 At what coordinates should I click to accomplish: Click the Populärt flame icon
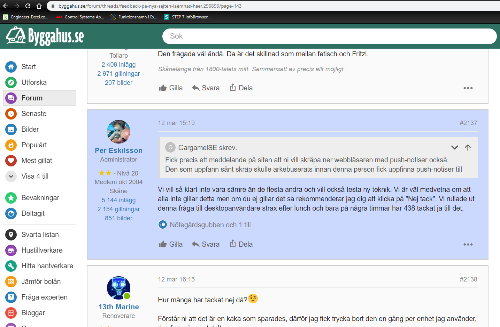click(11, 145)
